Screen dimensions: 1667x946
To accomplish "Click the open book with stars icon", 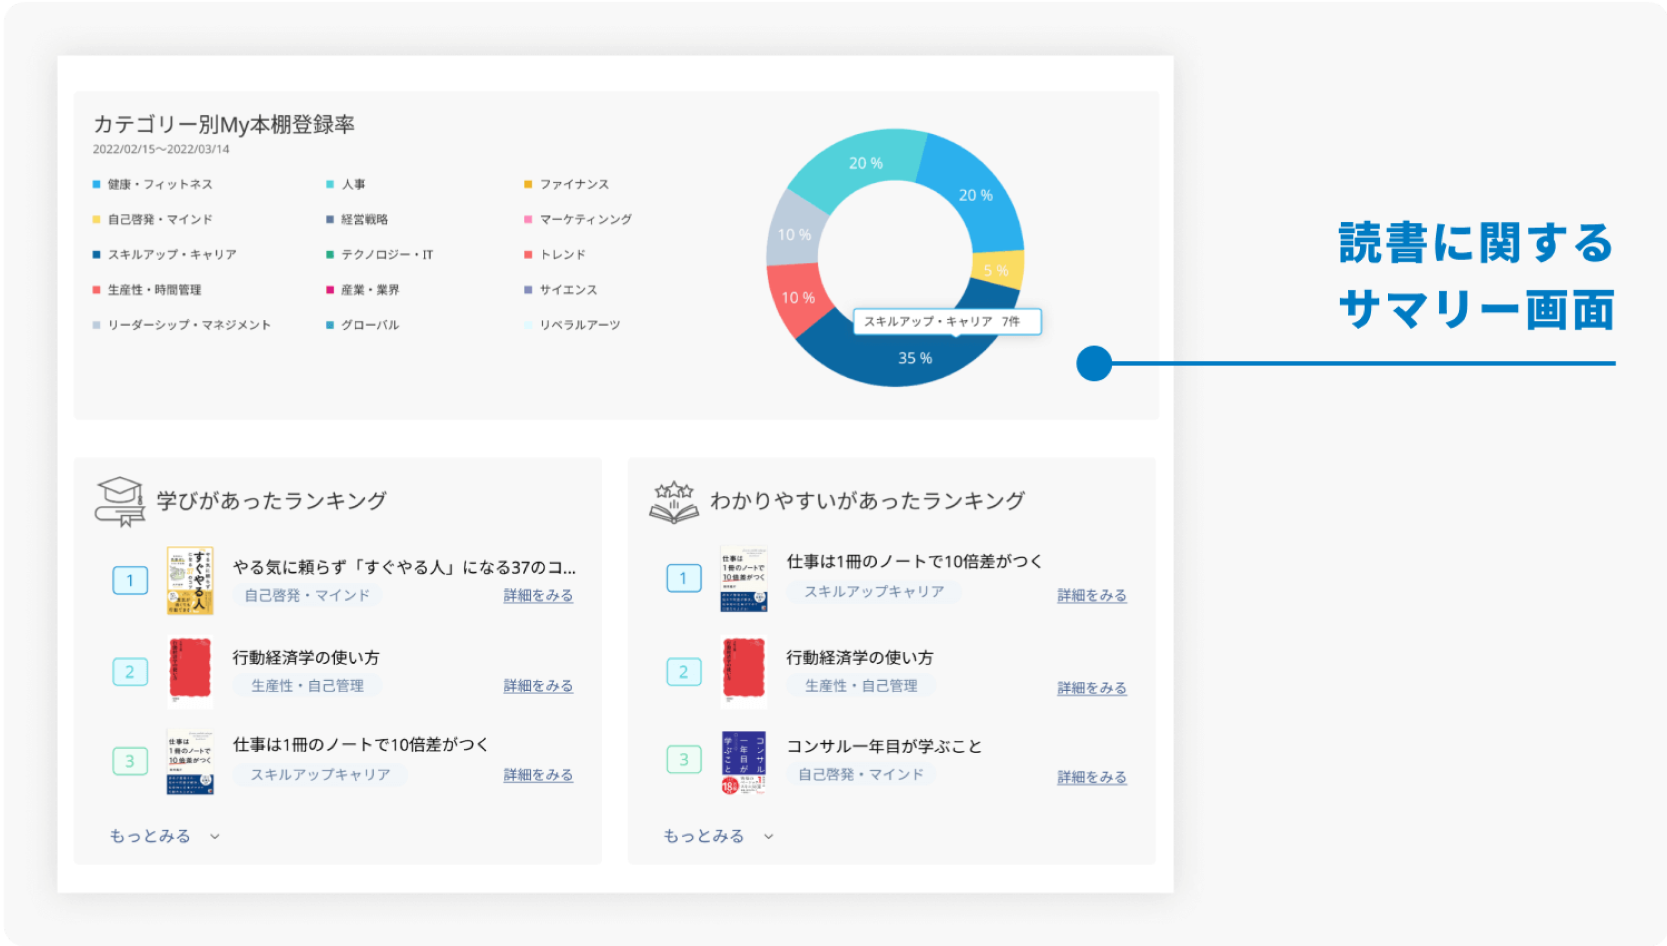I will [x=674, y=501].
